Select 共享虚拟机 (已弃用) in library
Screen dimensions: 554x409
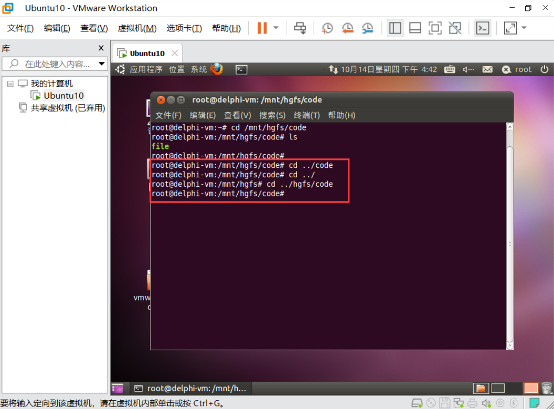[68, 107]
